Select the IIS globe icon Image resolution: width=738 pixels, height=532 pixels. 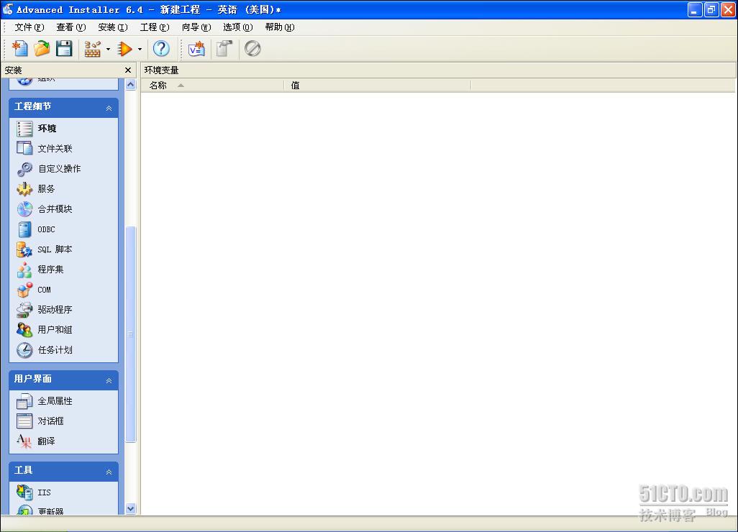click(25, 492)
